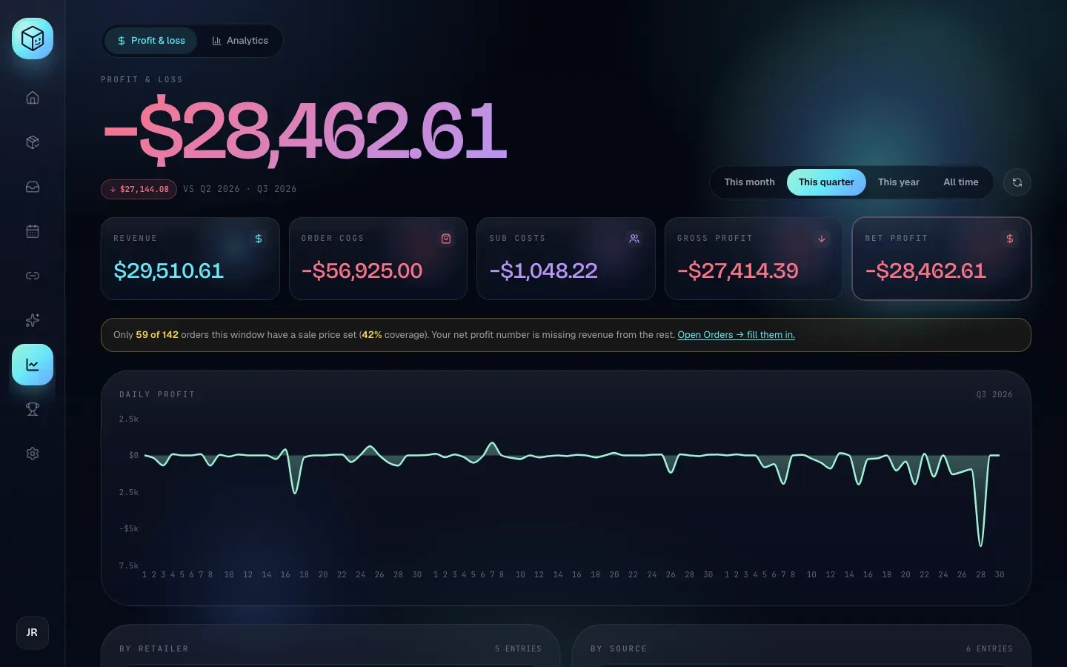Image resolution: width=1067 pixels, height=667 pixels.
Task: Open the JR user avatar
Action: [33, 633]
